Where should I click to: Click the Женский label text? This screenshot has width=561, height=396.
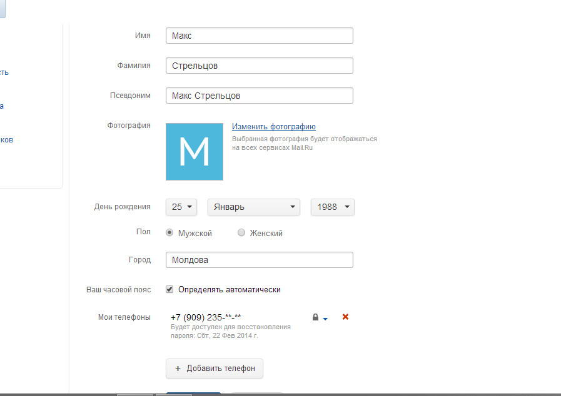tap(266, 234)
